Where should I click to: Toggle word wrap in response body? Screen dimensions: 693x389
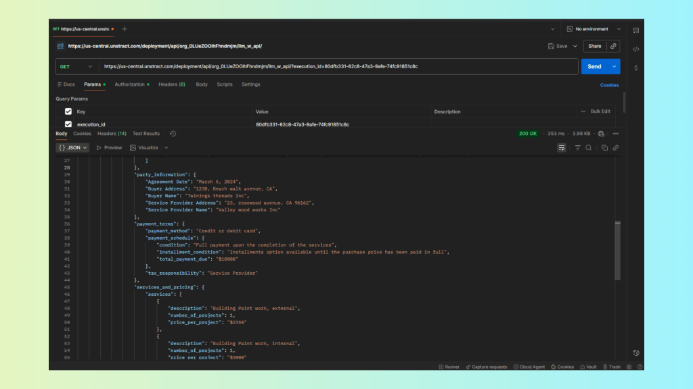coord(561,147)
